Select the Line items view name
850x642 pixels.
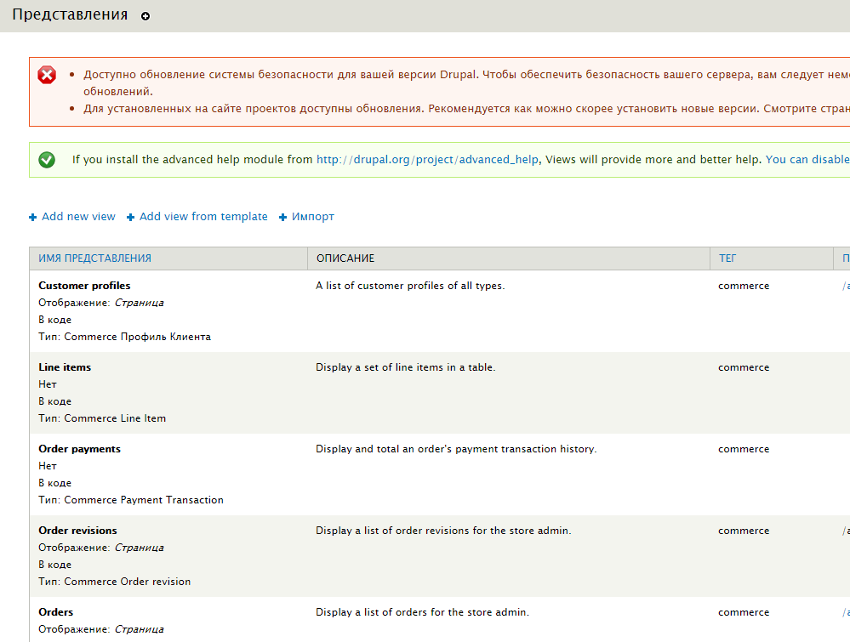tap(65, 367)
